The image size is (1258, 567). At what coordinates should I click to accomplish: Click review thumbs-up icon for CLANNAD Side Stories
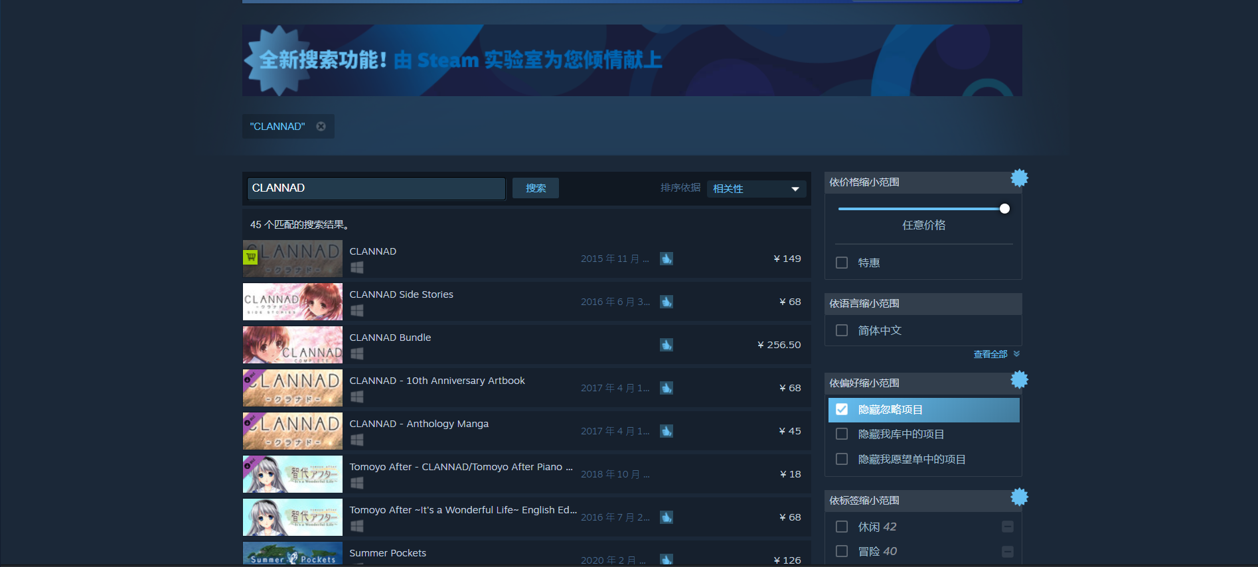pos(667,302)
